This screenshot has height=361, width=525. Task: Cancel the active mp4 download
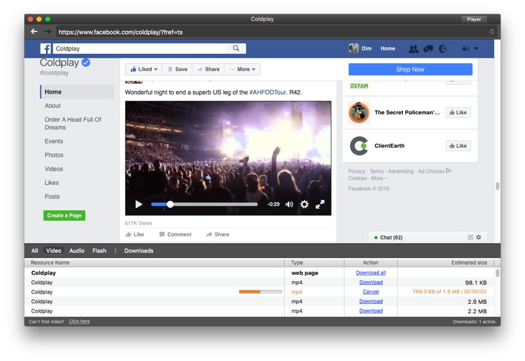[371, 291]
